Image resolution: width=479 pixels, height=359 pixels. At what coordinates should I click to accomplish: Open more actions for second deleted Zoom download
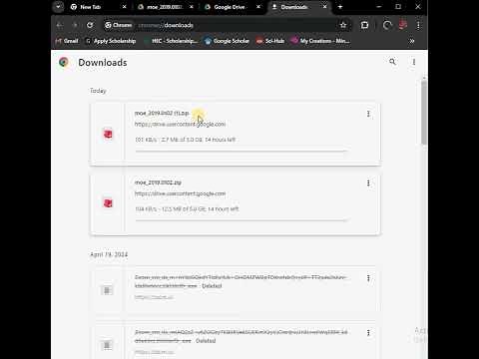pos(368,333)
